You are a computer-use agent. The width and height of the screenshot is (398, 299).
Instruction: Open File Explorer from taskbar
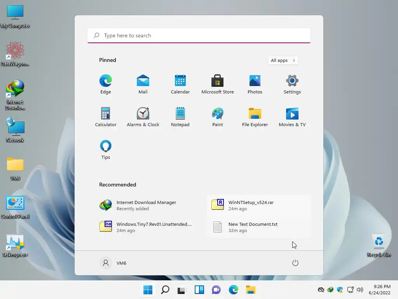tap(251, 290)
